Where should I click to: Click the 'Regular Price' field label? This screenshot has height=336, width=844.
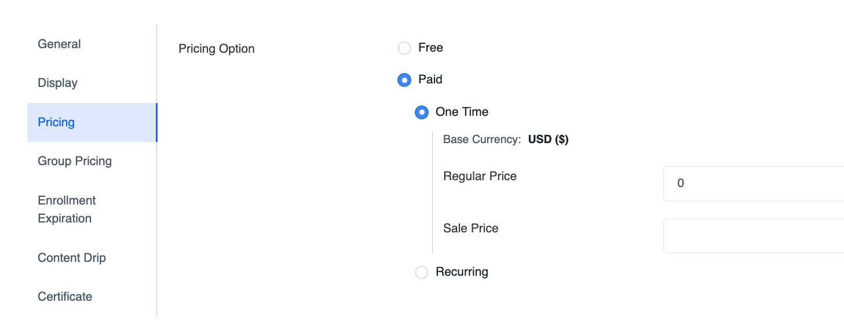[480, 176]
